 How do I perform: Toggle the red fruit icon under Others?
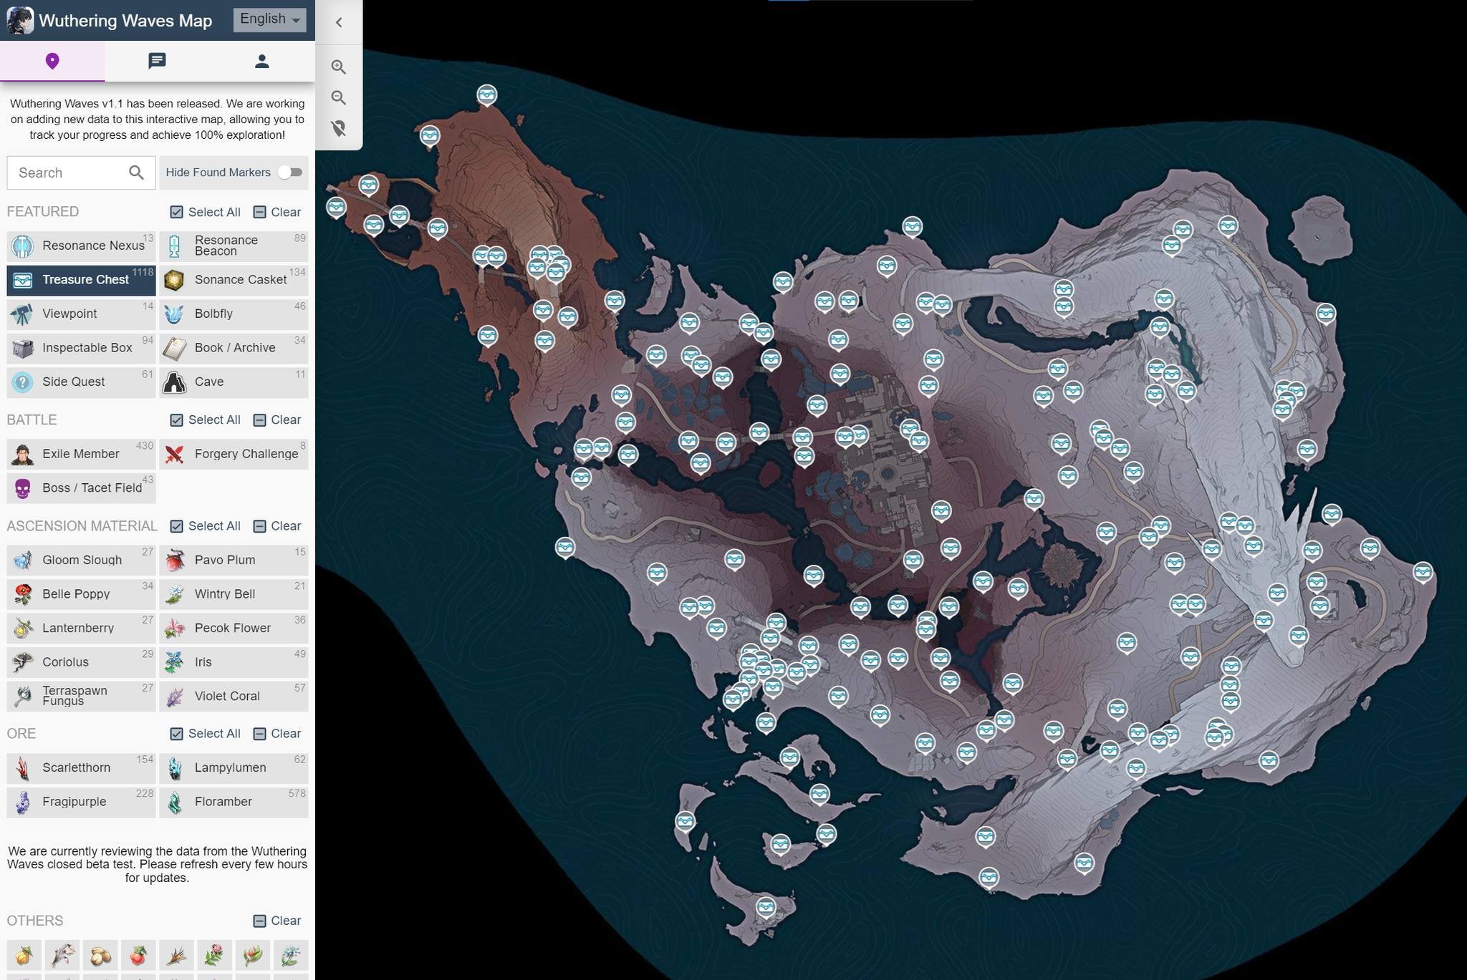tap(138, 955)
